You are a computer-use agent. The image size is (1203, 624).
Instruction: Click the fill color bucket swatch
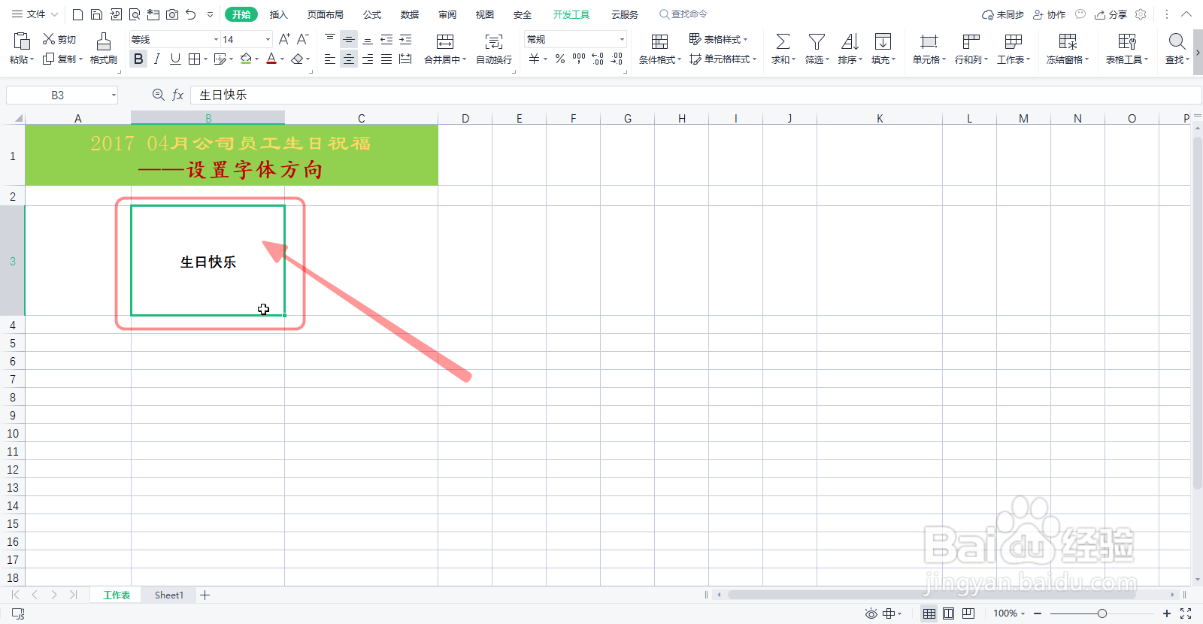tap(246, 59)
